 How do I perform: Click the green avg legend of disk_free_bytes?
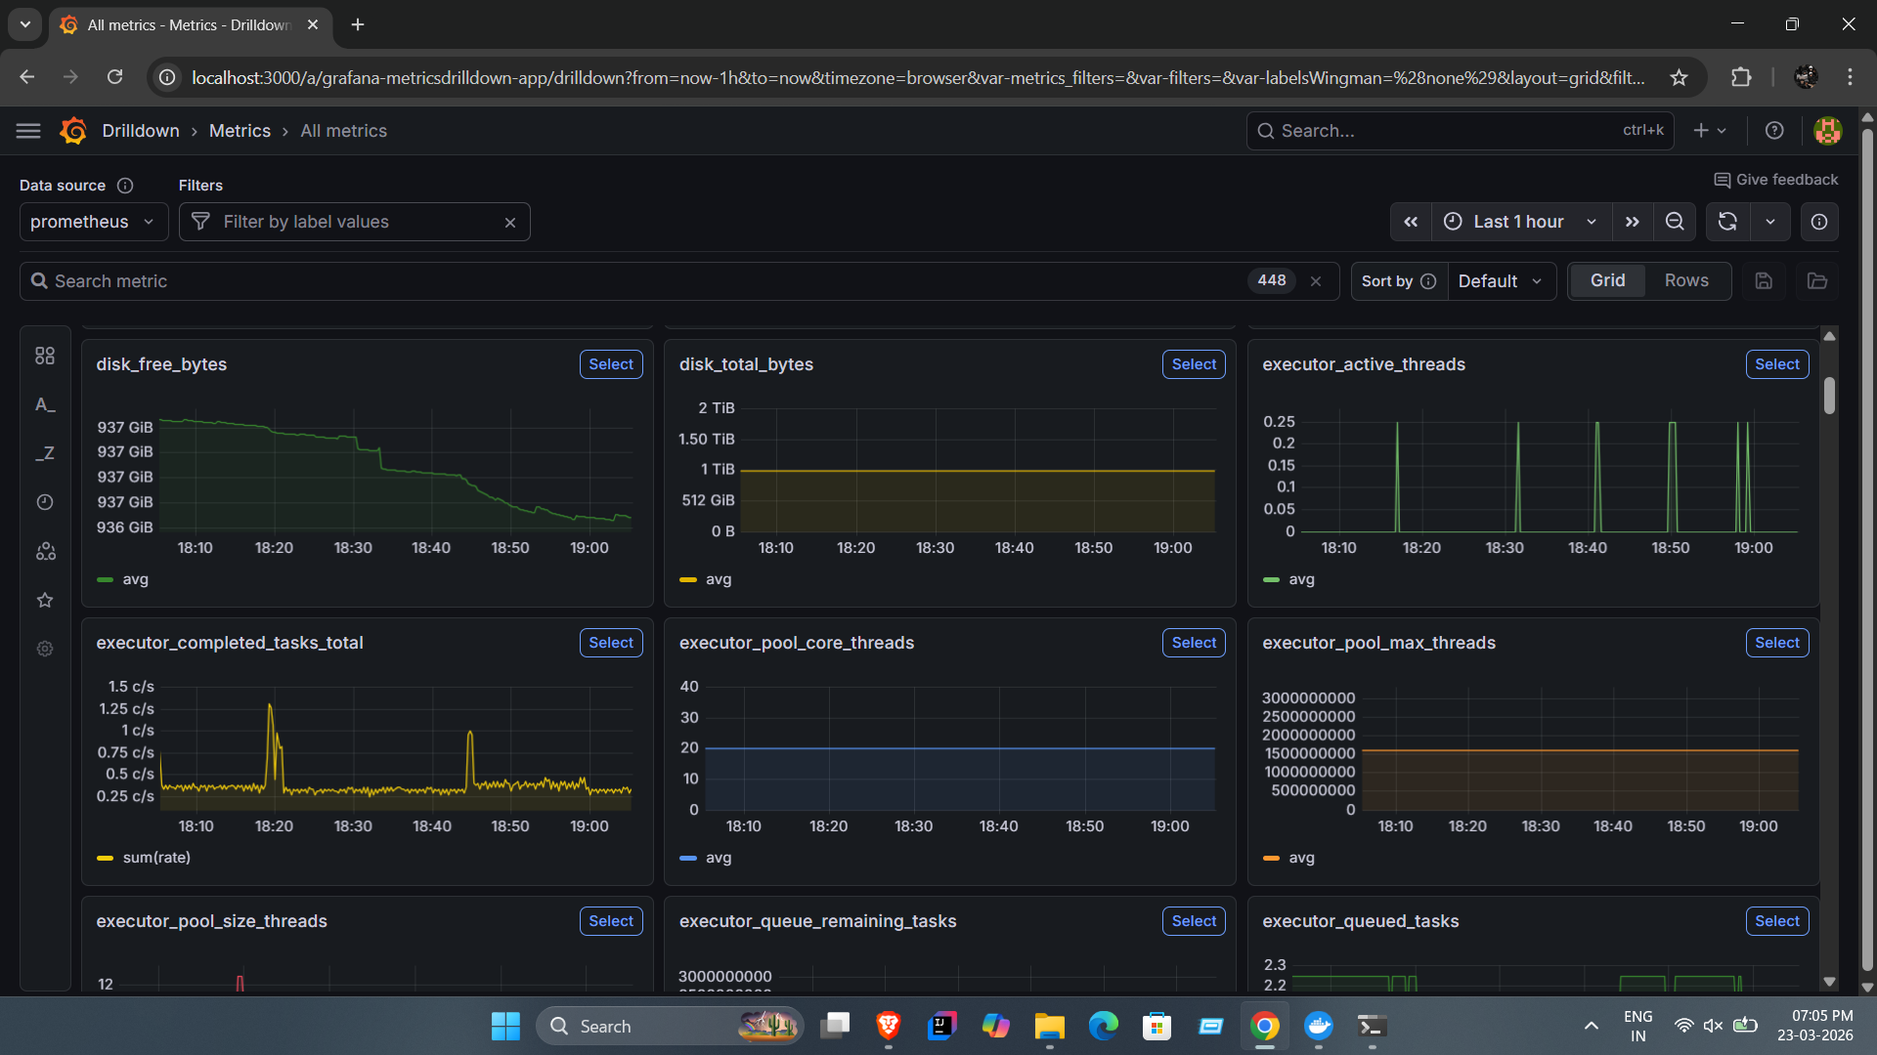[x=123, y=579]
